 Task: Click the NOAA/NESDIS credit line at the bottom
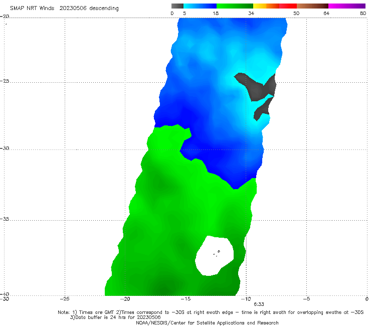click(x=207, y=322)
